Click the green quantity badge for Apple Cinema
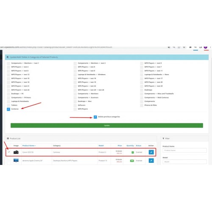 point(132,161)
